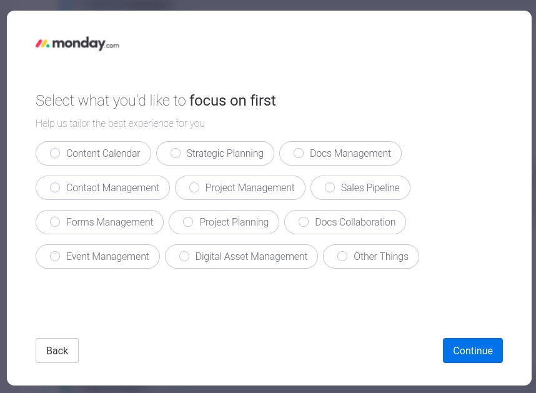This screenshot has height=393, width=536.
Task: Pick the Forms Management option
Action: click(x=99, y=222)
